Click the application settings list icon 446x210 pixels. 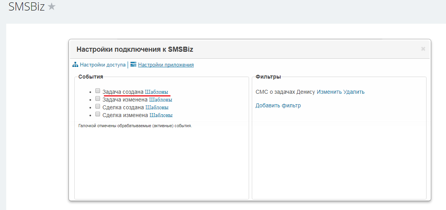133,65
